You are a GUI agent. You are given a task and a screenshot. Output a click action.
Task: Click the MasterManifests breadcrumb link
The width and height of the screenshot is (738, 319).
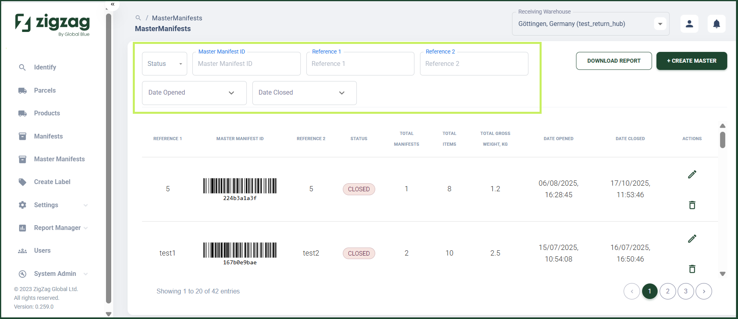pos(177,18)
